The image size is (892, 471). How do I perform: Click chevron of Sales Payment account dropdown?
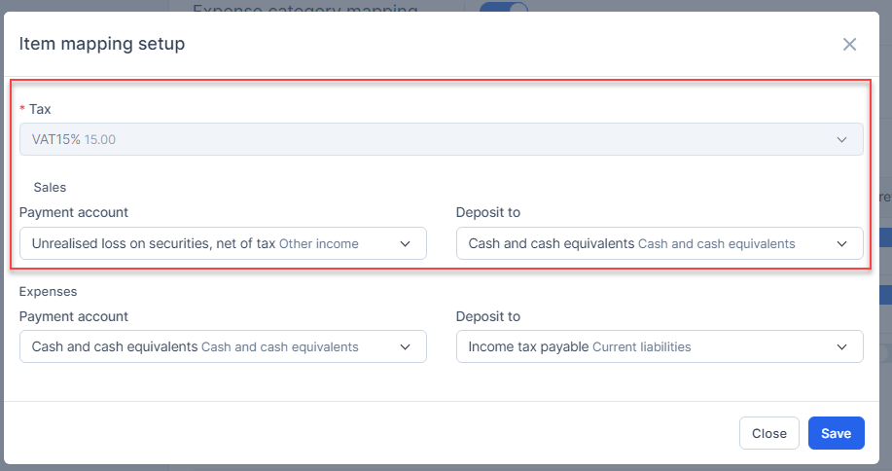(x=406, y=243)
